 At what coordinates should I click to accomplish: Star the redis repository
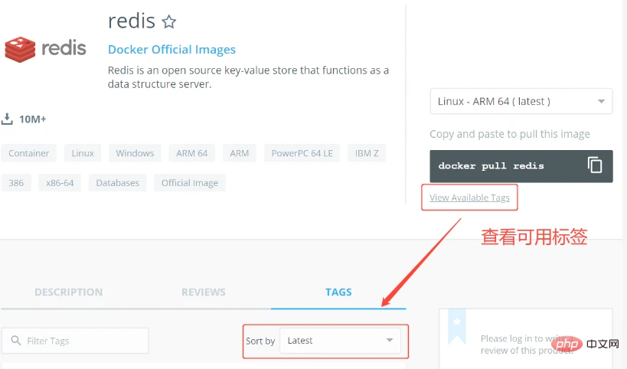pos(168,21)
